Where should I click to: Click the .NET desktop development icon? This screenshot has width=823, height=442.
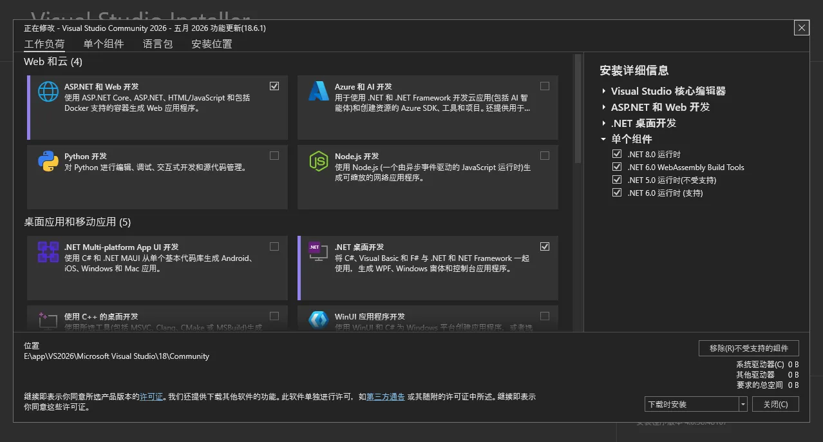click(319, 252)
